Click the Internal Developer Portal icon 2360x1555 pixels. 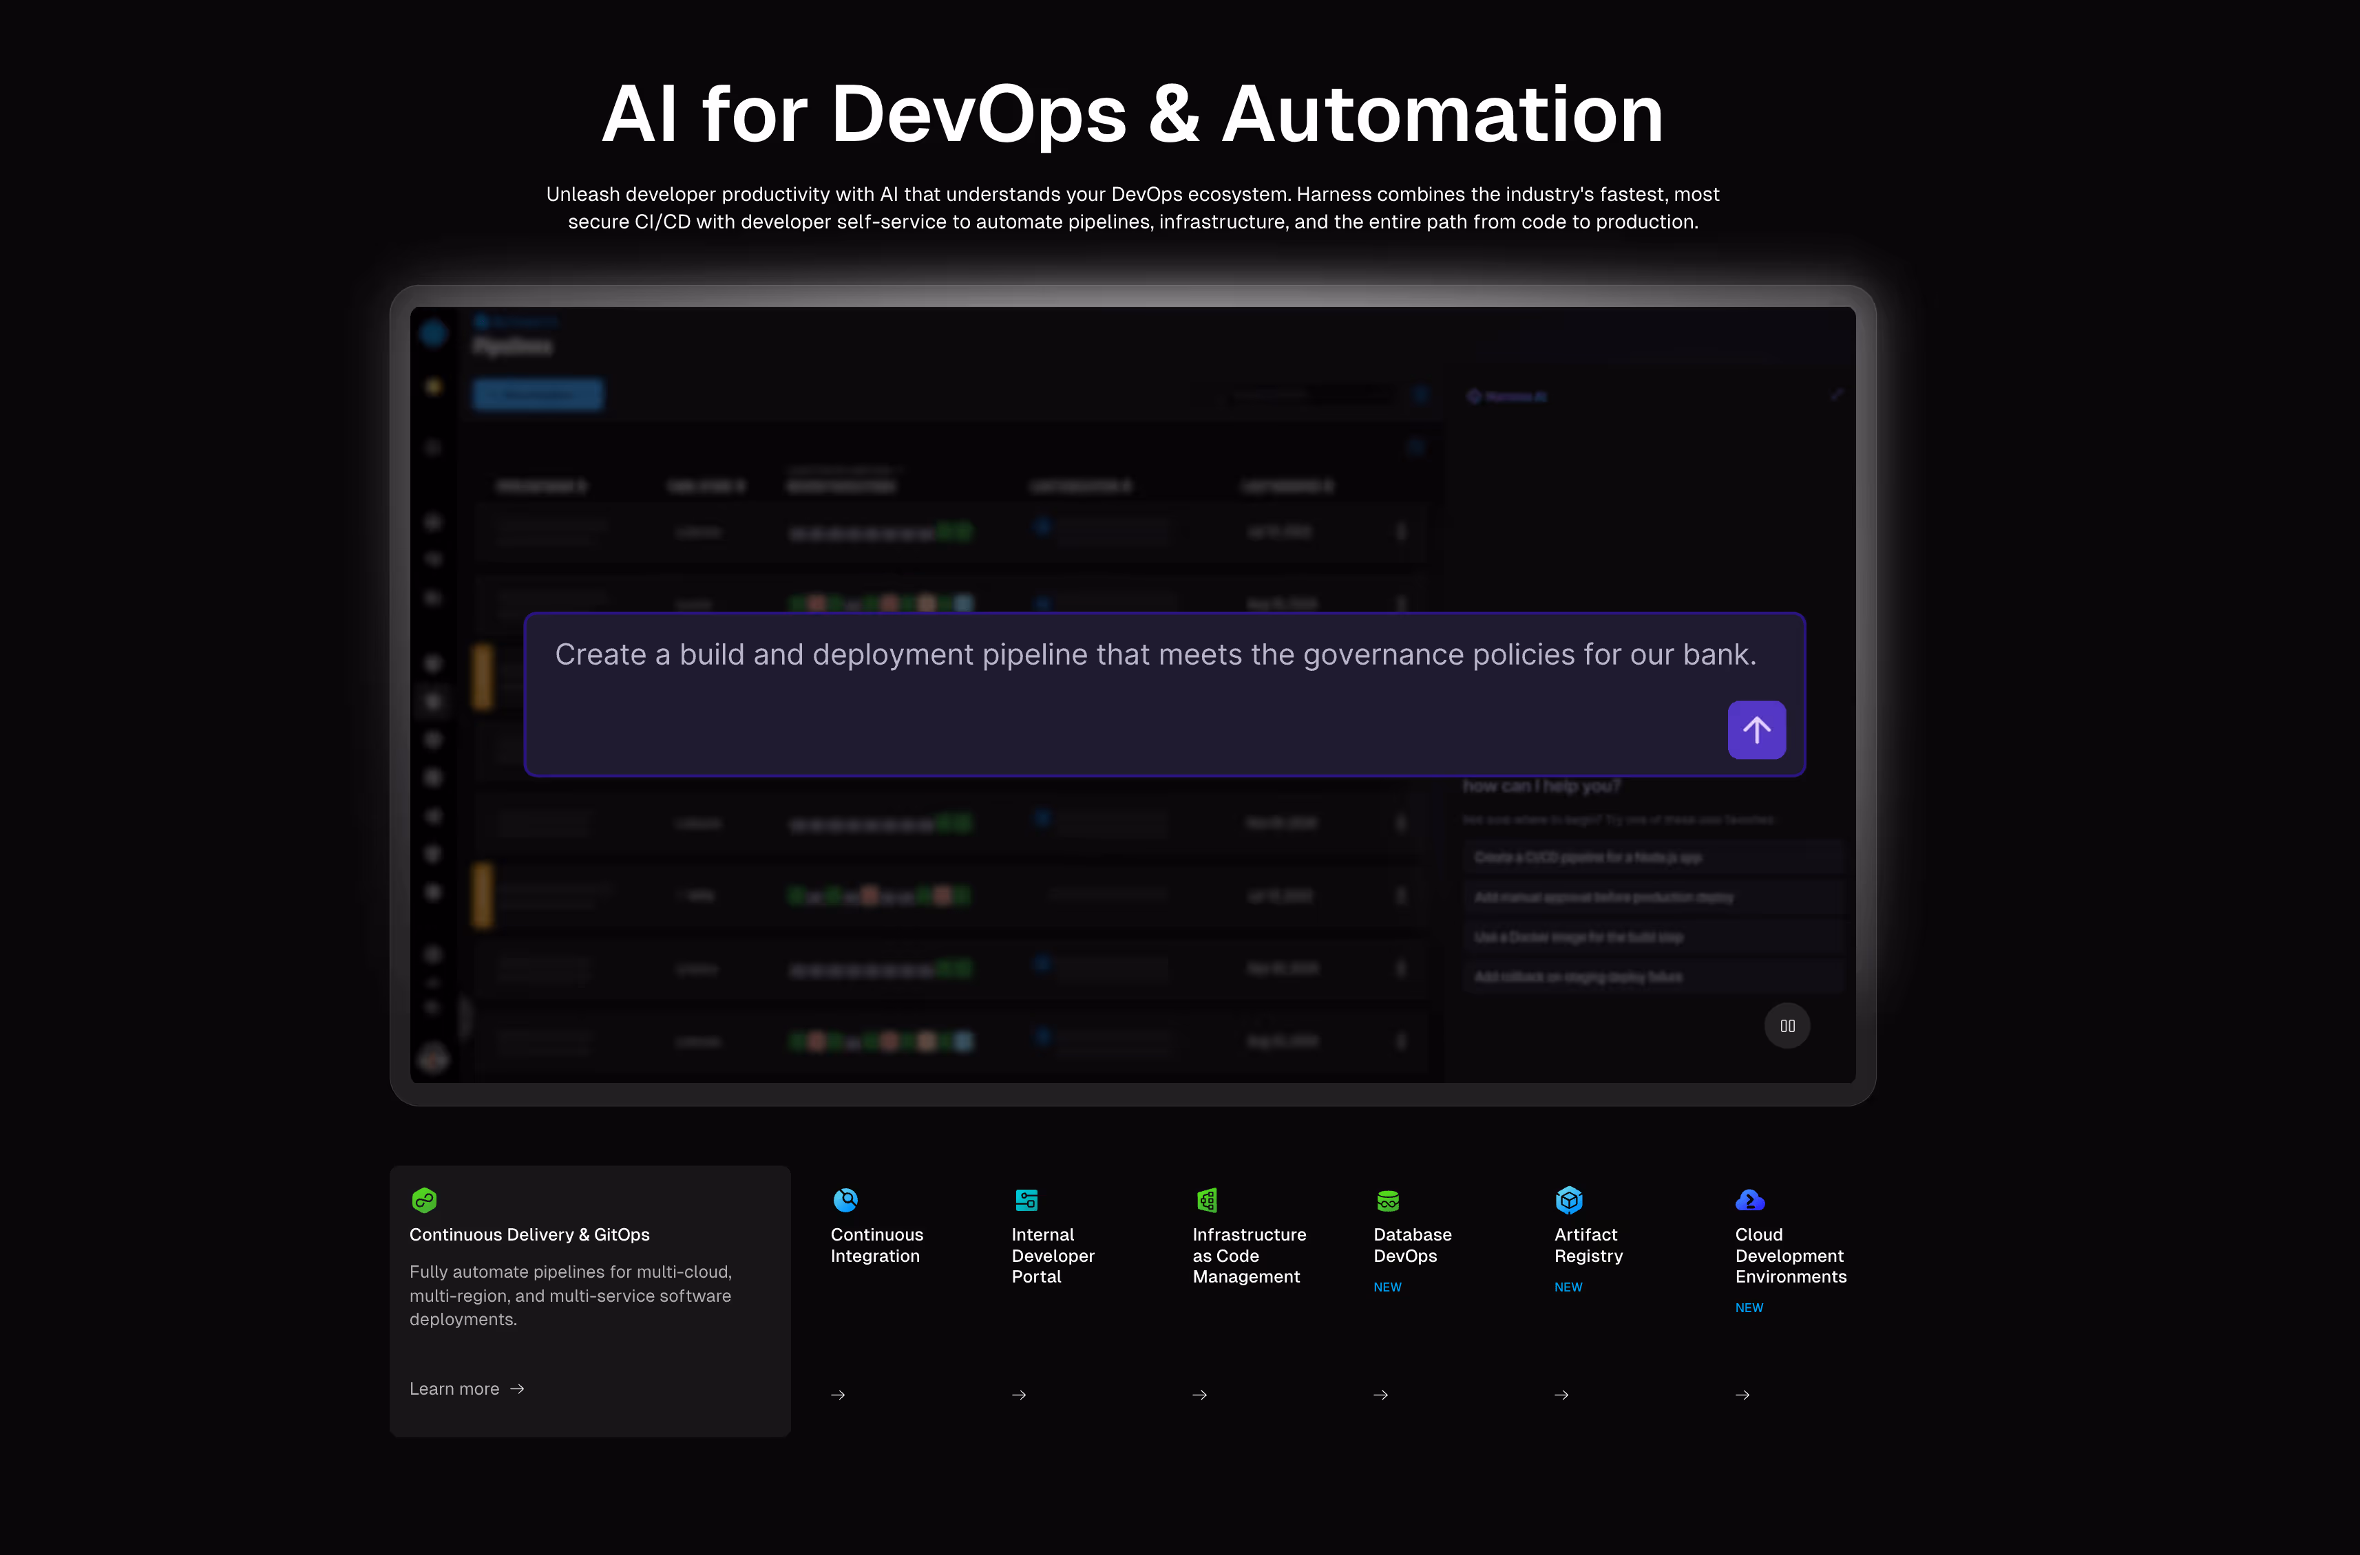pyautogui.click(x=1026, y=1200)
